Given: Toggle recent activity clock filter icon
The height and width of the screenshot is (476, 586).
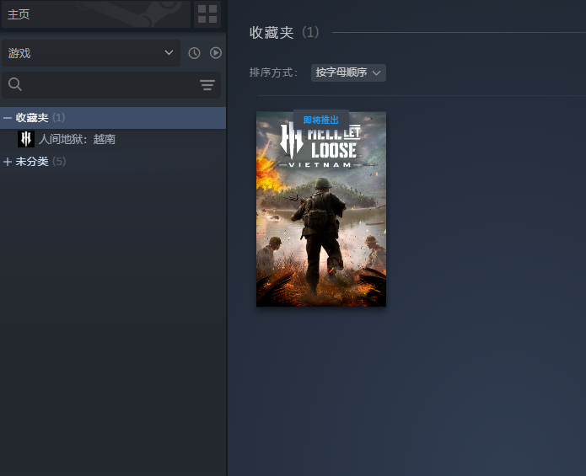Looking at the screenshot, I should point(194,53).
